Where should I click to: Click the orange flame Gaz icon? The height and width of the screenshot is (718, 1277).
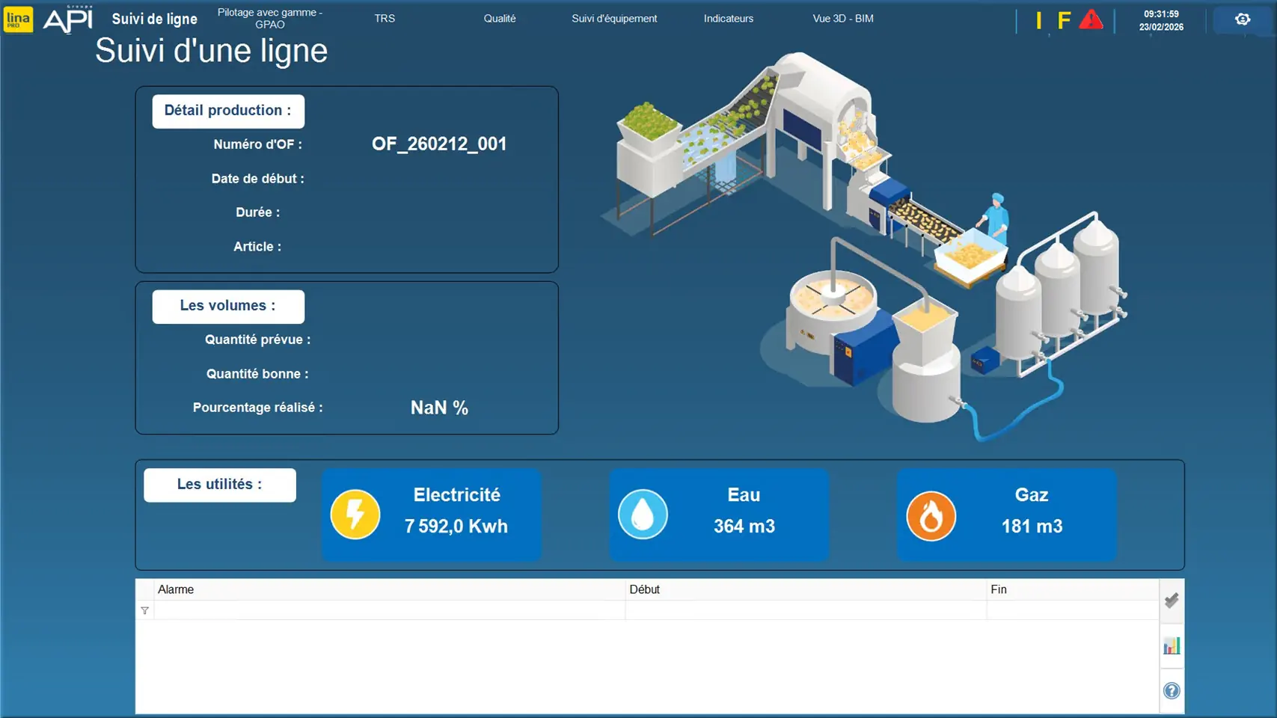point(931,515)
